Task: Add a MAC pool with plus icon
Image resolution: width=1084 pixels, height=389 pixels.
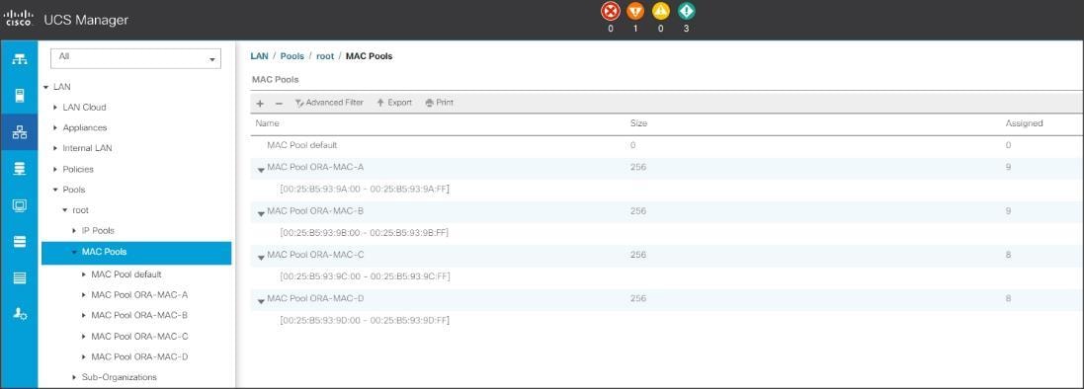Action: [x=260, y=103]
